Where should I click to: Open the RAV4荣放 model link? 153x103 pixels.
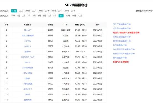pos(28,73)
